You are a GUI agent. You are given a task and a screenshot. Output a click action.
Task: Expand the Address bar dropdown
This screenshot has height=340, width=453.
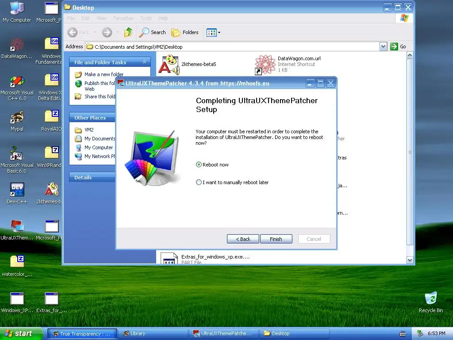[x=383, y=46]
